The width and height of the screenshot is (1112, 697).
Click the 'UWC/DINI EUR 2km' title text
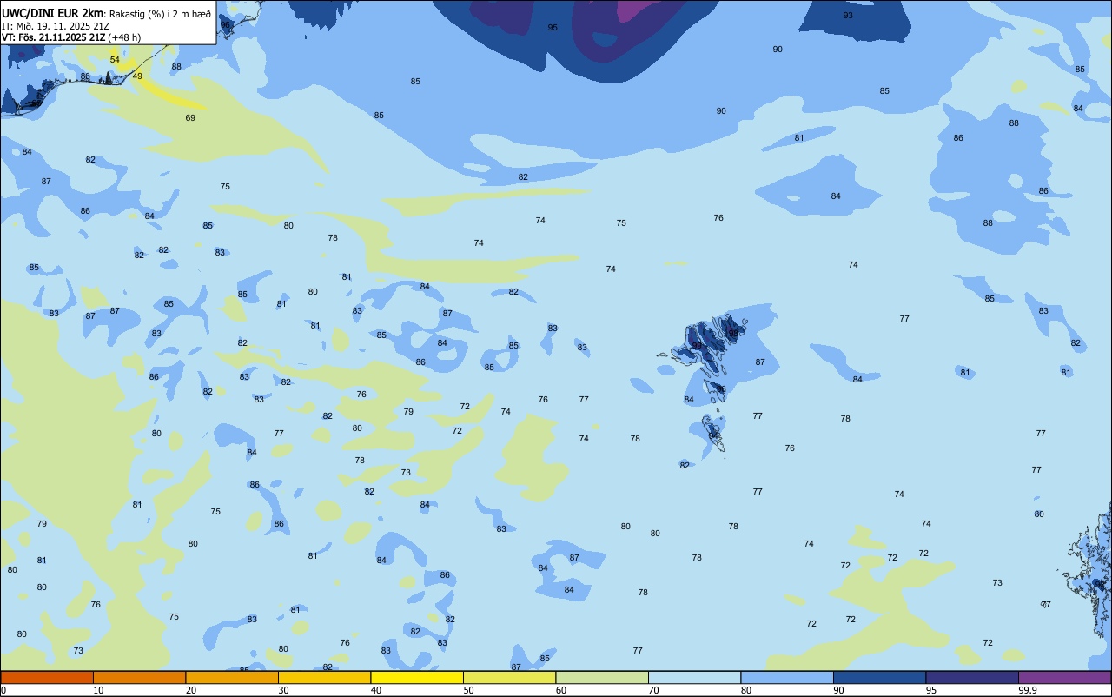[x=52, y=13]
